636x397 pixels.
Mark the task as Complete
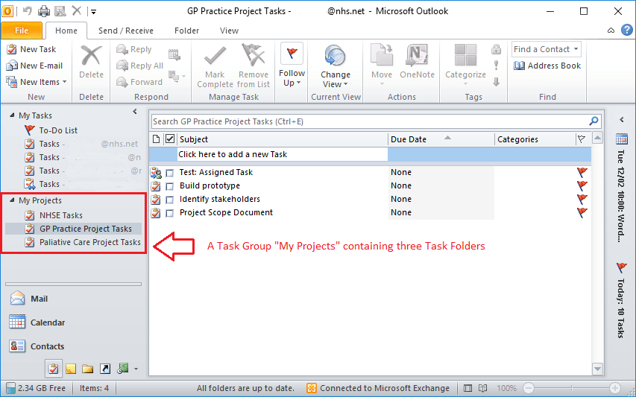click(215, 66)
